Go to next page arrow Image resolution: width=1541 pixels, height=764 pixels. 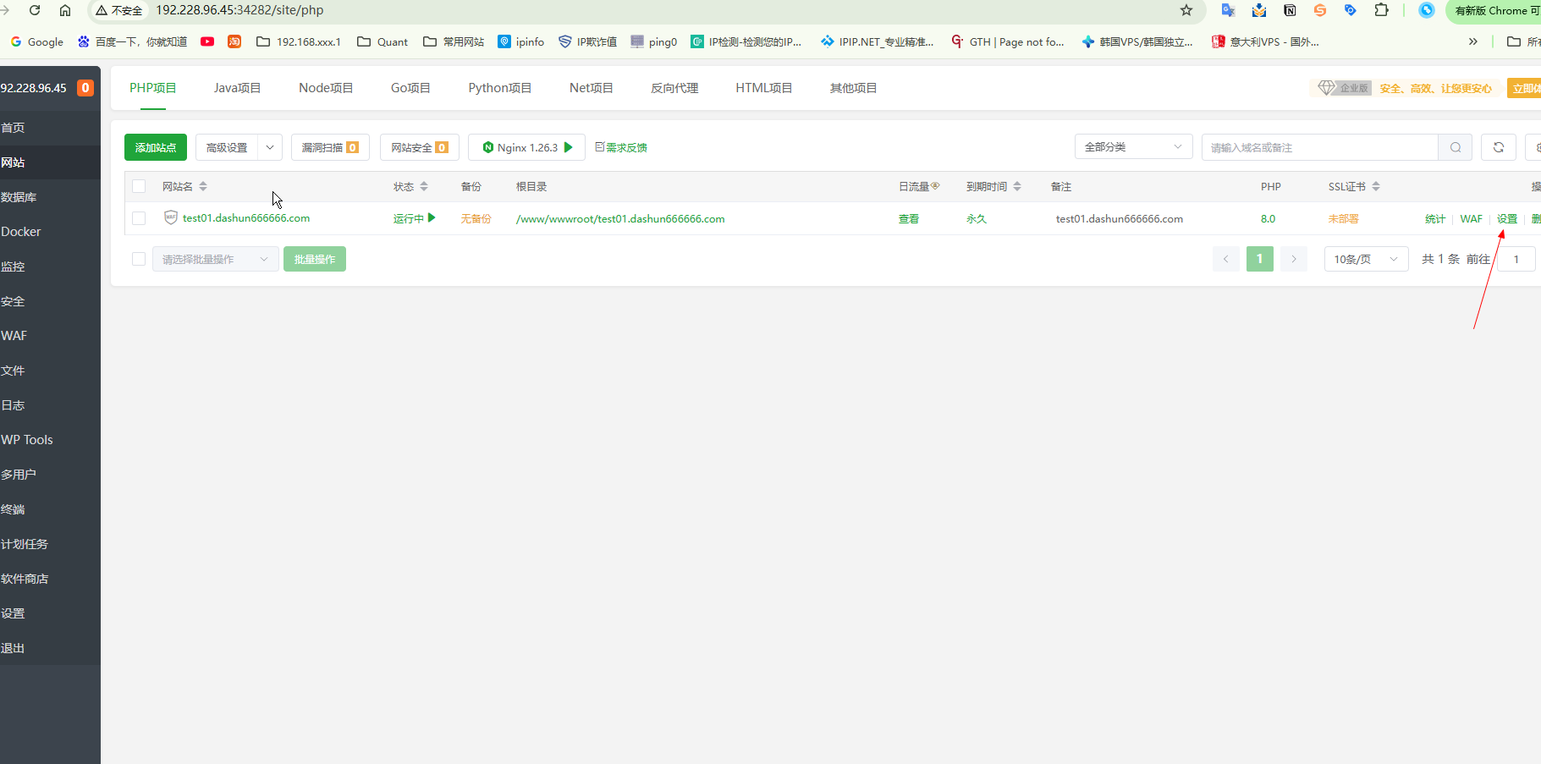(1294, 259)
